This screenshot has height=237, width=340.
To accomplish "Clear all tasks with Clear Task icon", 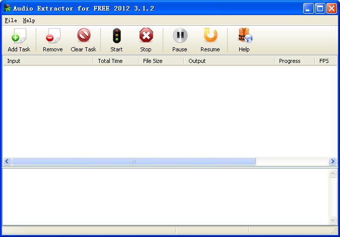I will tap(84, 36).
